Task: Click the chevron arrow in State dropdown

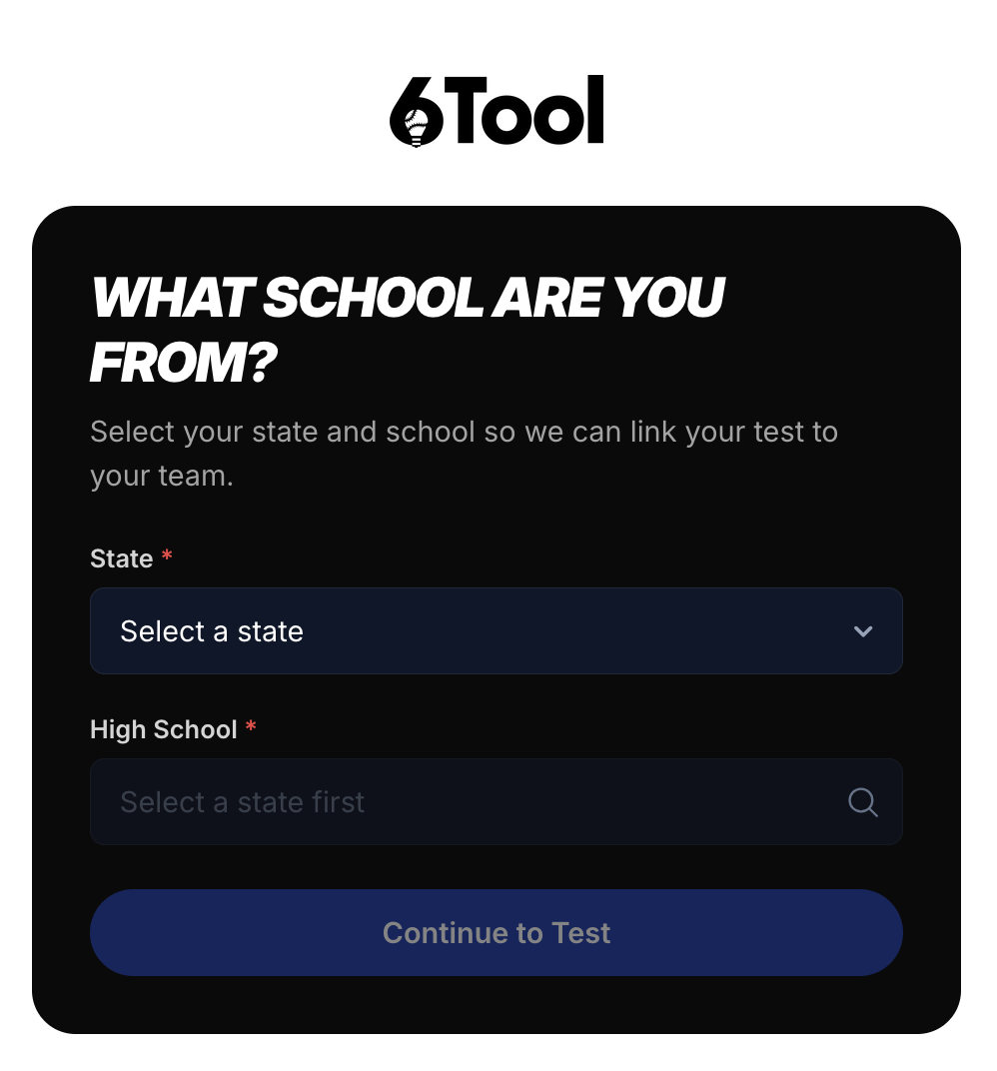Action: [x=863, y=631]
